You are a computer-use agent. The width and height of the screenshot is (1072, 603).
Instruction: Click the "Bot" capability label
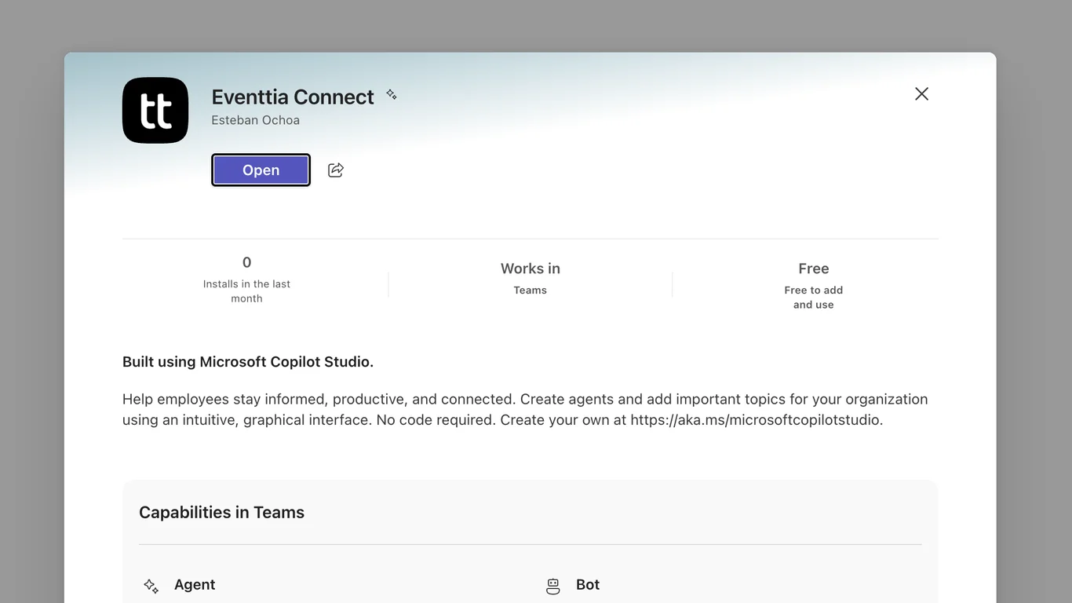coord(588,585)
